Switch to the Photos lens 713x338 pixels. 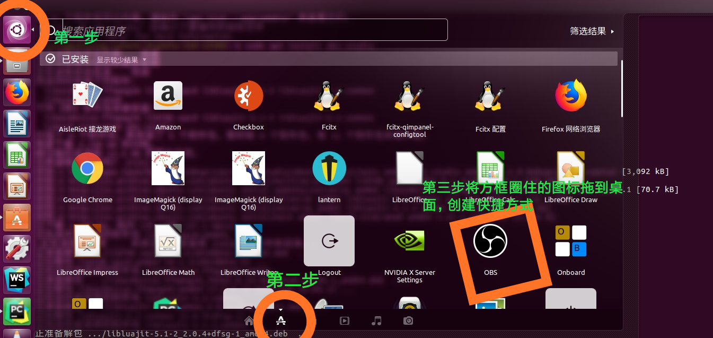coord(408,320)
